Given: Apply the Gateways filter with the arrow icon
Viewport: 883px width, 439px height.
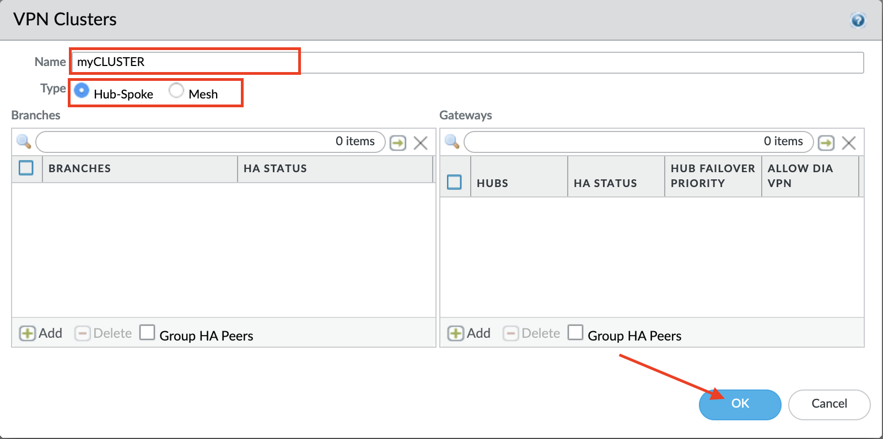Looking at the screenshot, I should coord(826,143).
